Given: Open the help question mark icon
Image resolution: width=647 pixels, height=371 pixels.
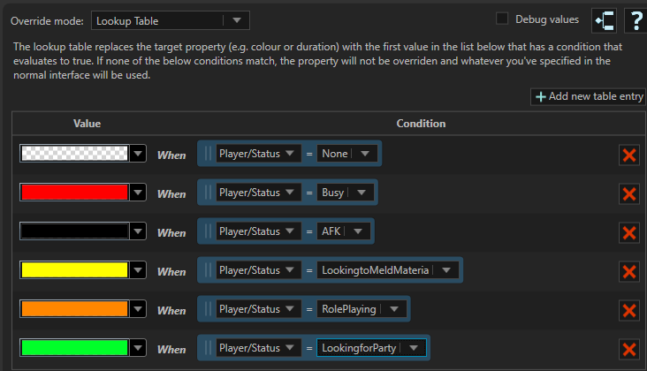Looking at the screenshot, I should (x=635, y=20).
